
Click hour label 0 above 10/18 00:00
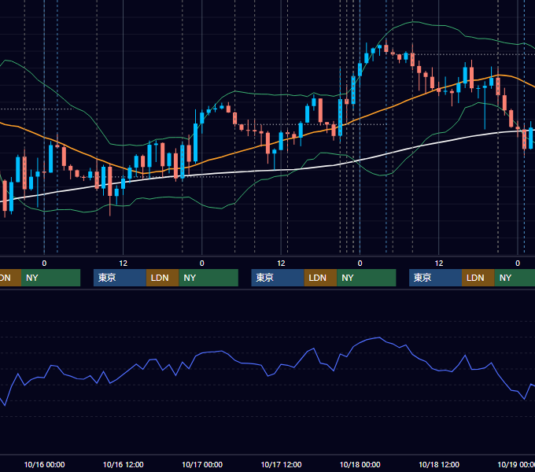click(360, 264)
